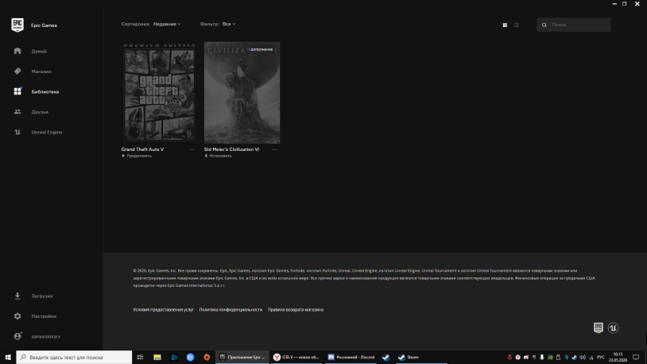Open Terms of Service (Условия предоставления услуг) link
The height and width of the screenshot is (364, 647).
[x=163, y=309]
